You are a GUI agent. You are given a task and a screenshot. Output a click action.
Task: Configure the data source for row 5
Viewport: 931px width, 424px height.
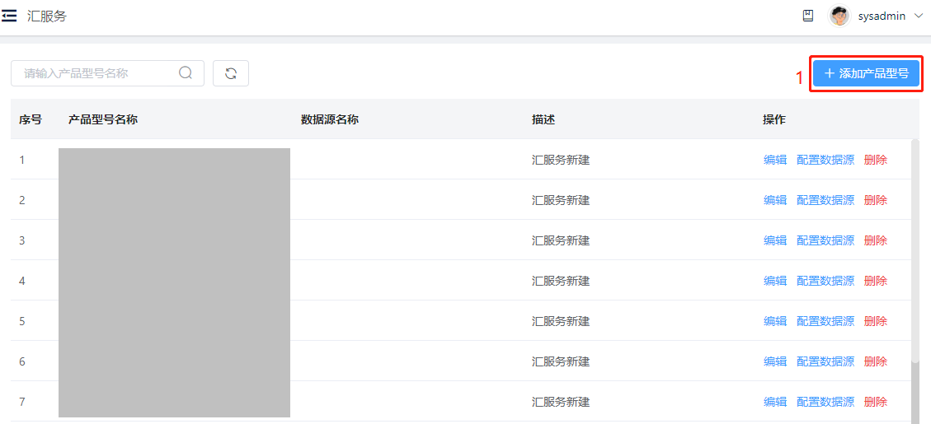click(x=825, y=321)
